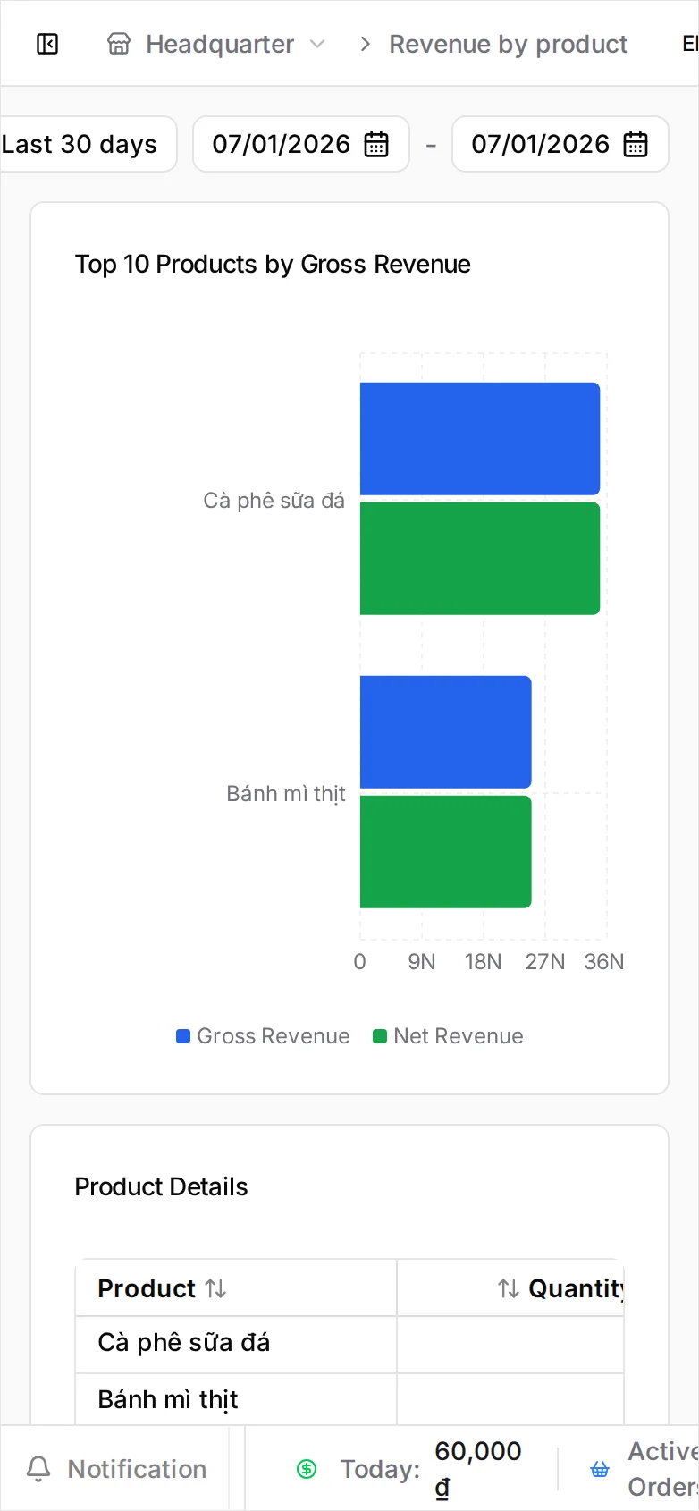Sort by Quantity column arrows
This screenshot has width=699, height=1511.
pos(509,1288)
